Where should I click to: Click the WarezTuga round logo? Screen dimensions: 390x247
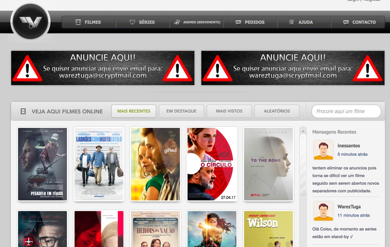[30, 21]
